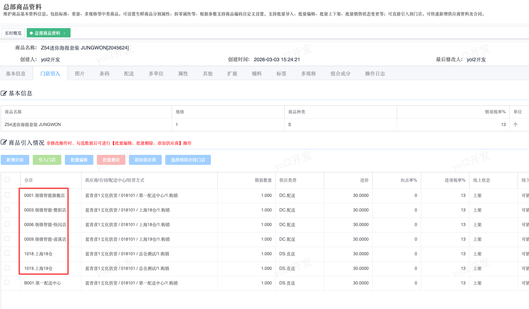Switch to the 基本信息 tab

(16, 74)
